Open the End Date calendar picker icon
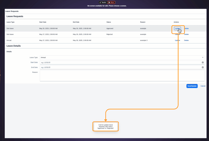Image resolution: width=209 pixels, height=141 pixels. click(x=203, y=67)
